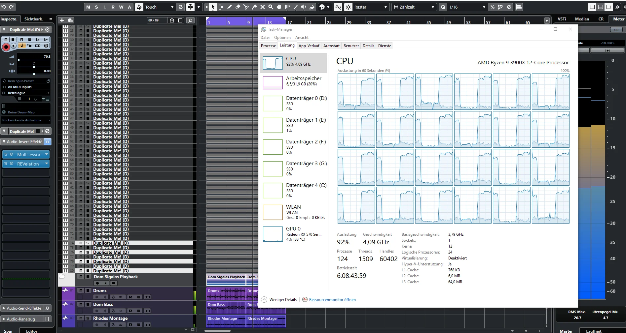Click the Master button below meter
This screenshot has width=626, height=333.
tap(566, 331)
